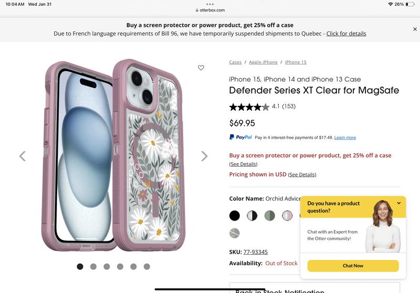Show next product image with right arrow
The height and width of the screenshot is (293, 420).
(204, 156)
